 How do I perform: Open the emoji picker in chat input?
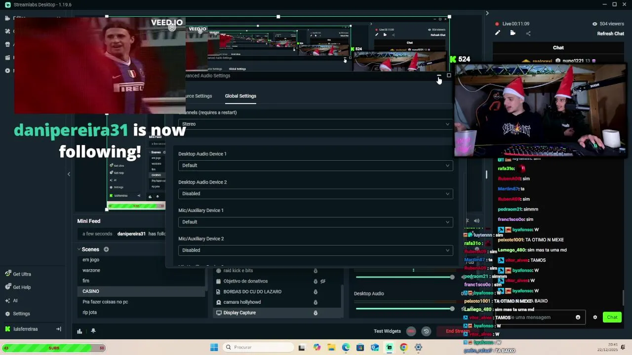coord(578,318)
